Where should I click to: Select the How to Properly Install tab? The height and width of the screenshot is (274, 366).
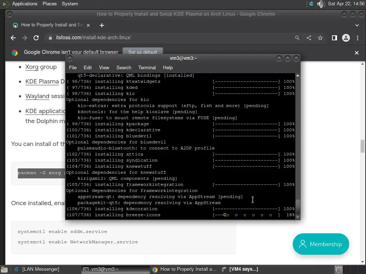tap(51, 25)
